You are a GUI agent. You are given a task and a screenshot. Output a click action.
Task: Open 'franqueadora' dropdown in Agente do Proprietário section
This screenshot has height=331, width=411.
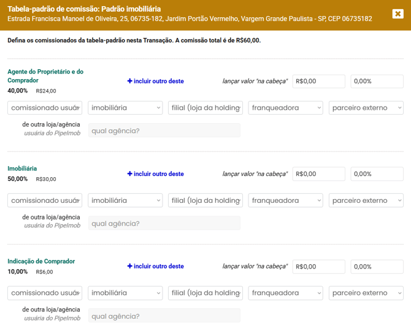(286, 108)
